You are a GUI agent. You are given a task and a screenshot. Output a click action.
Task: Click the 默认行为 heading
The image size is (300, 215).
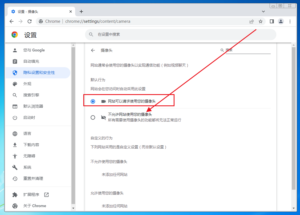98,80
